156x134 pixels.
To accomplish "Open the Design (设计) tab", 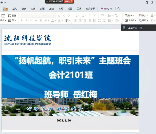I will [x=24, y=9].
